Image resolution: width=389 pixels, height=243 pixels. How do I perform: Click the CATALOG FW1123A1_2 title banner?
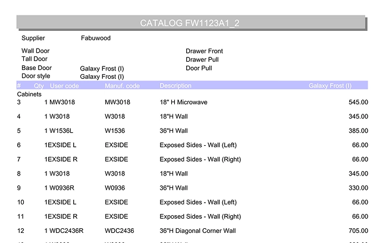tap(192, 23)
